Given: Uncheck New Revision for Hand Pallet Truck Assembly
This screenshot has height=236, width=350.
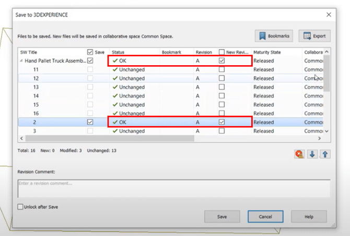Looking at the screenshot, I should [221, 60].
